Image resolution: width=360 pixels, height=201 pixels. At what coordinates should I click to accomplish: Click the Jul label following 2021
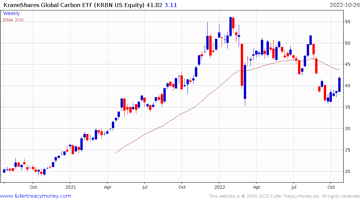coord(145,187)
